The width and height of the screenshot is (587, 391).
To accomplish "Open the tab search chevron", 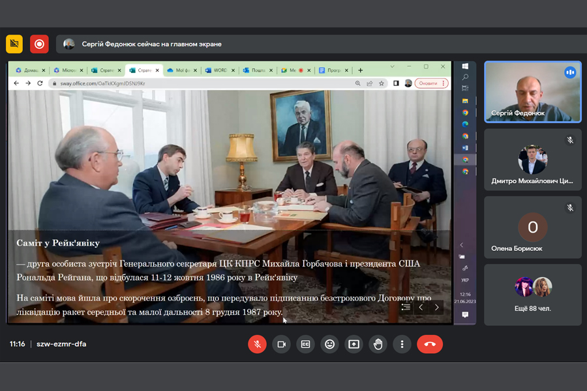I will click(x=393, y=66).
